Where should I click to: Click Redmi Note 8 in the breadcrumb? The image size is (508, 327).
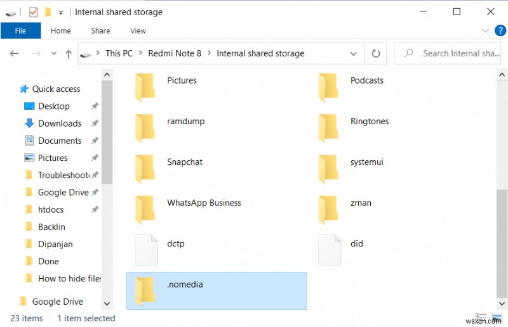tap(175, 53)
